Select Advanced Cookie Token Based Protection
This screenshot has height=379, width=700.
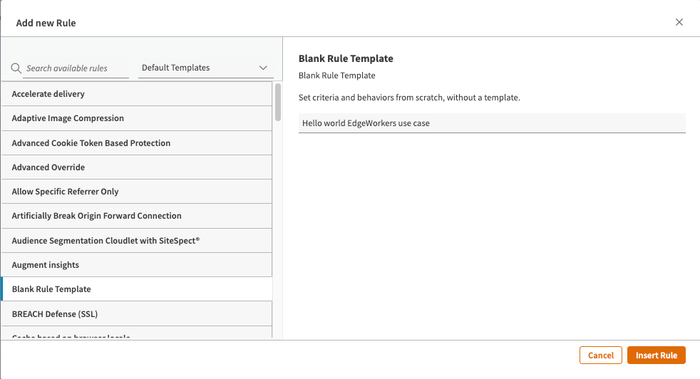tap(136, 143)
